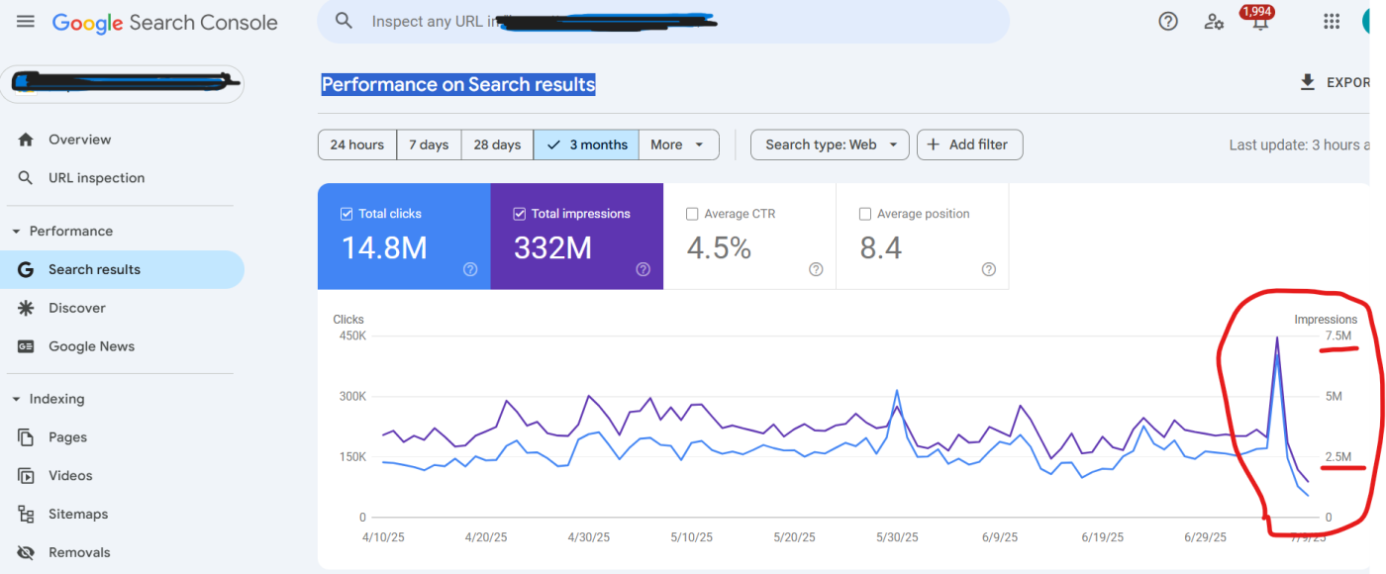The image size is (1386, 574).
Task: Open Discover in the sidebar
Action: click(77, 308)
